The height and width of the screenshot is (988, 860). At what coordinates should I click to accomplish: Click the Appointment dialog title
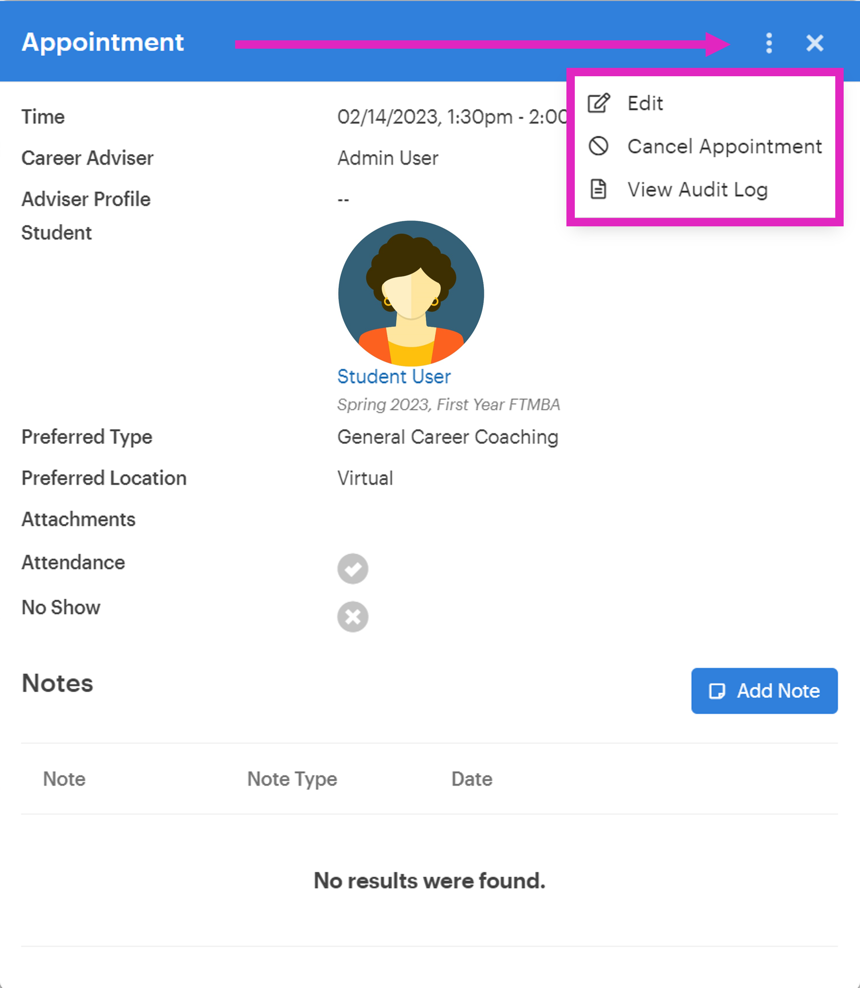point(103,42)
